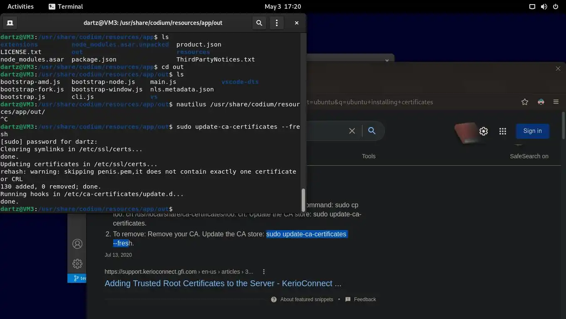
Task: Click the Sign in button
Action: tap(532, 131)
